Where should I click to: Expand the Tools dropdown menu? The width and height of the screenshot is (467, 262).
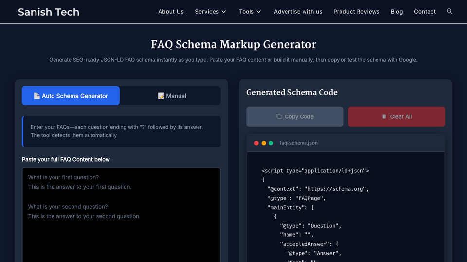tap(250, 12)
